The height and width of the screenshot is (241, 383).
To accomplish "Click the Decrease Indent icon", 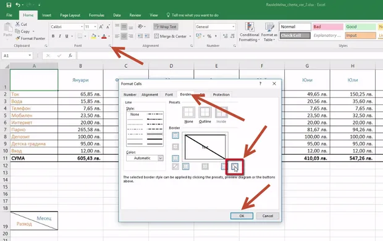I will pyautogui.click(x=140, y=36).
